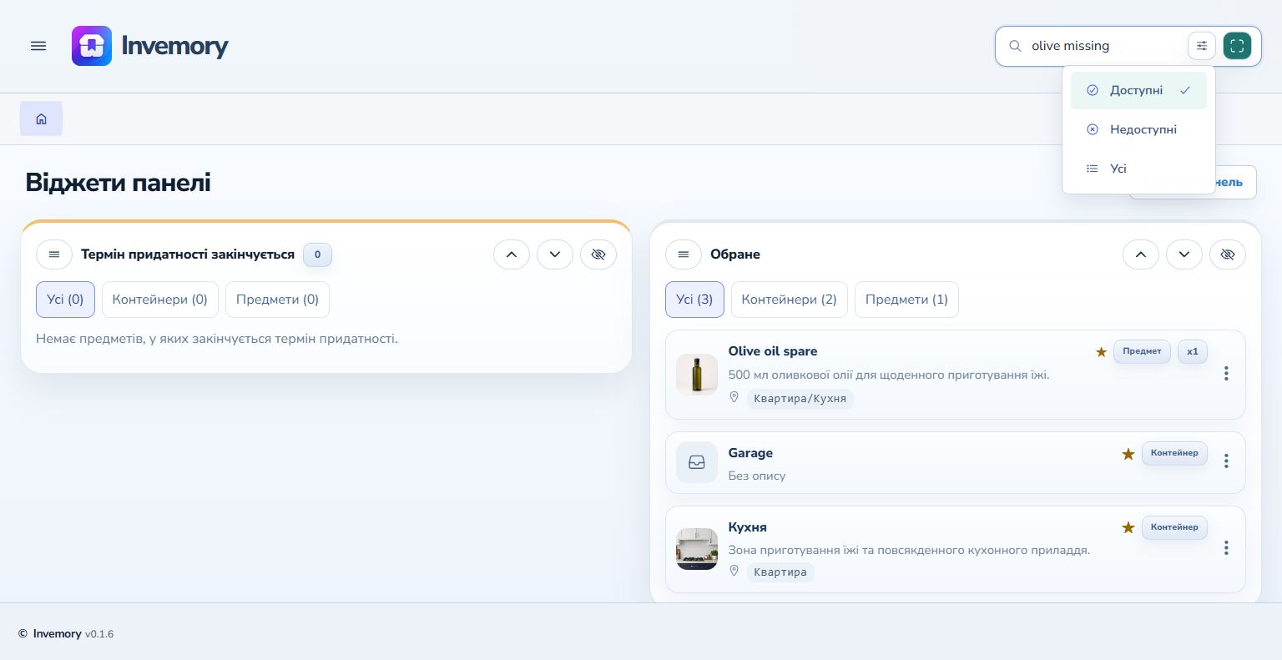The image size is (1282, 660).
Task: Move the expiry widget up
Action: tap(511, 254)
